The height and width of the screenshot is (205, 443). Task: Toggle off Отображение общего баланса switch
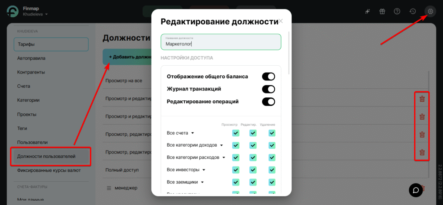tap(268, 77)
